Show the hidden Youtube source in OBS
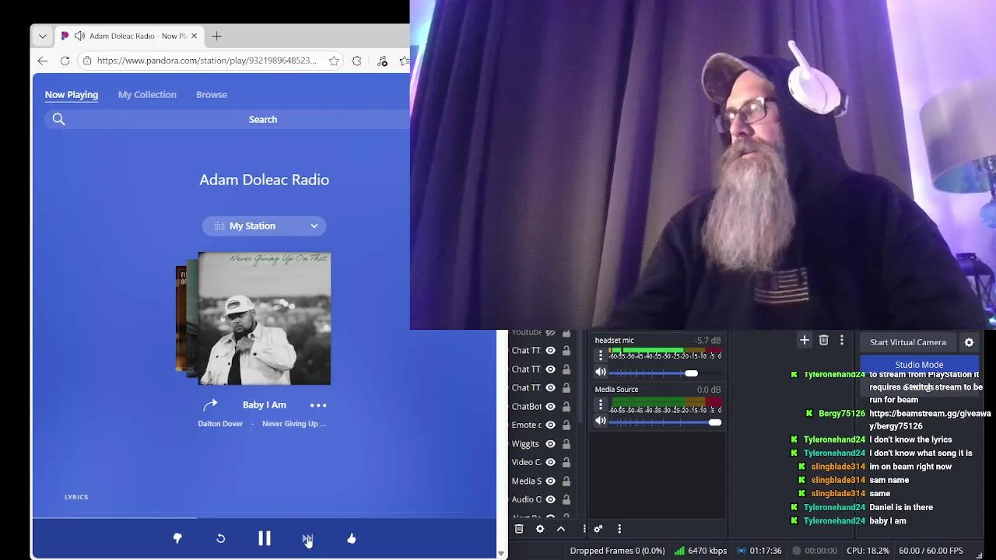 (x=550, y=333)
